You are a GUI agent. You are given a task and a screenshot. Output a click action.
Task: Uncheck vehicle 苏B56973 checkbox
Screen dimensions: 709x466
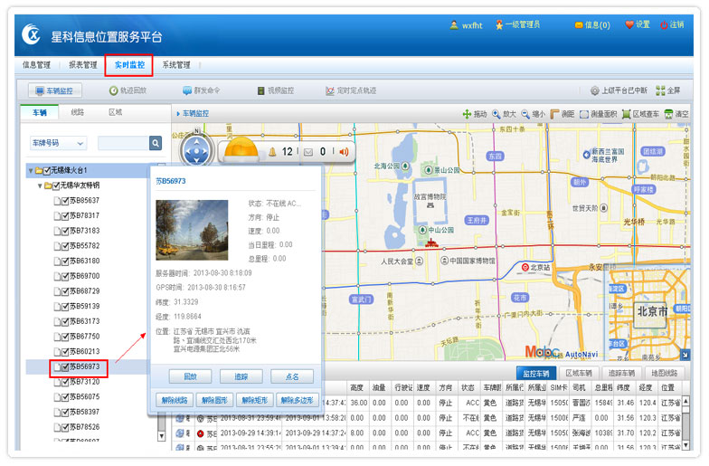pos(65,366)
